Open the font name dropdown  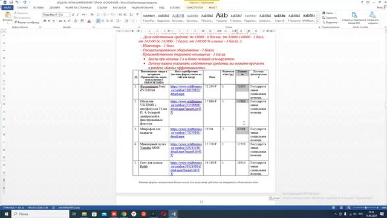click(x=58, y=15)
